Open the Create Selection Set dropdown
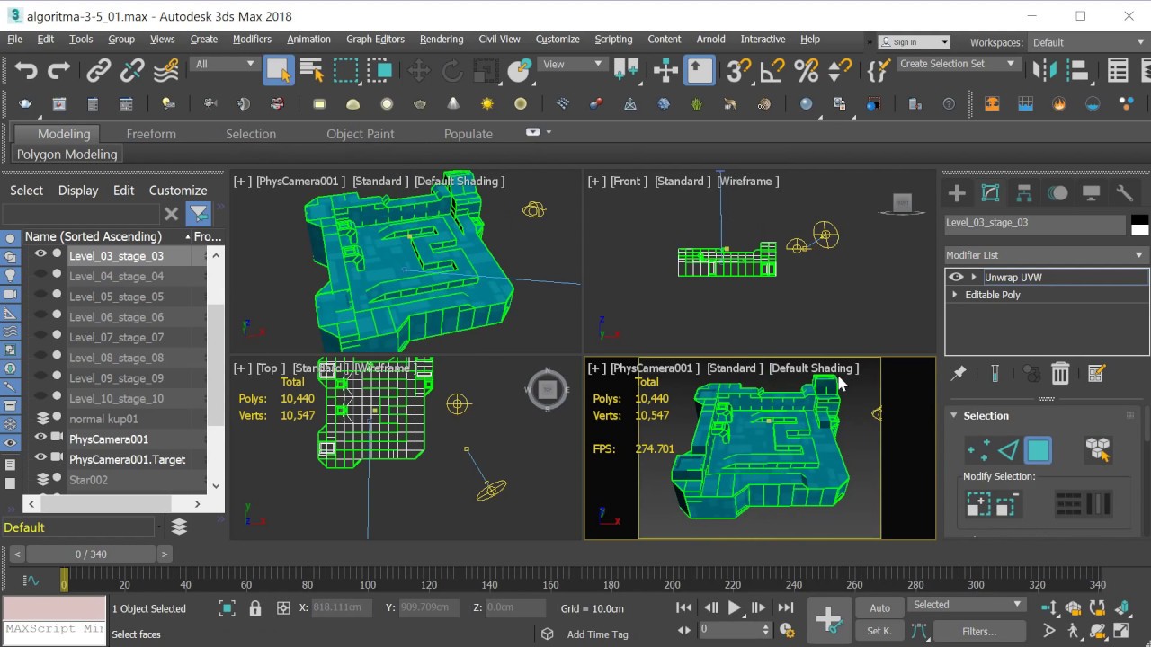Viewport: 1151px width, 647px height. click(958, 64)
